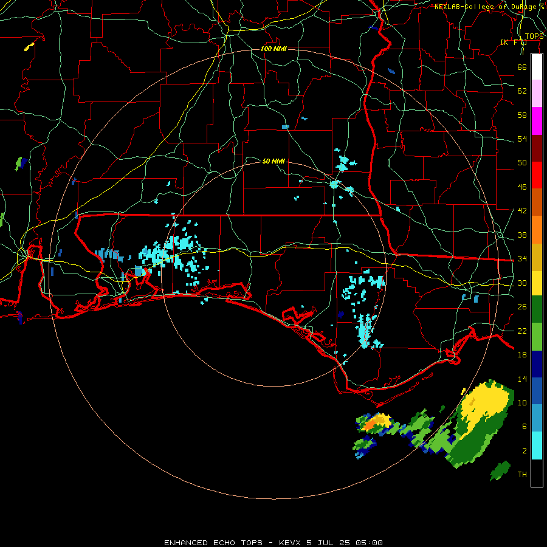
Task: Click the legend value "46"
Action: point(522,187)
